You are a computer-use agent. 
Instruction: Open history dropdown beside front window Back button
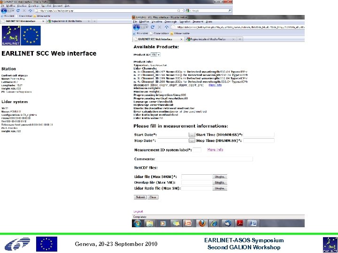coord(146,27)
